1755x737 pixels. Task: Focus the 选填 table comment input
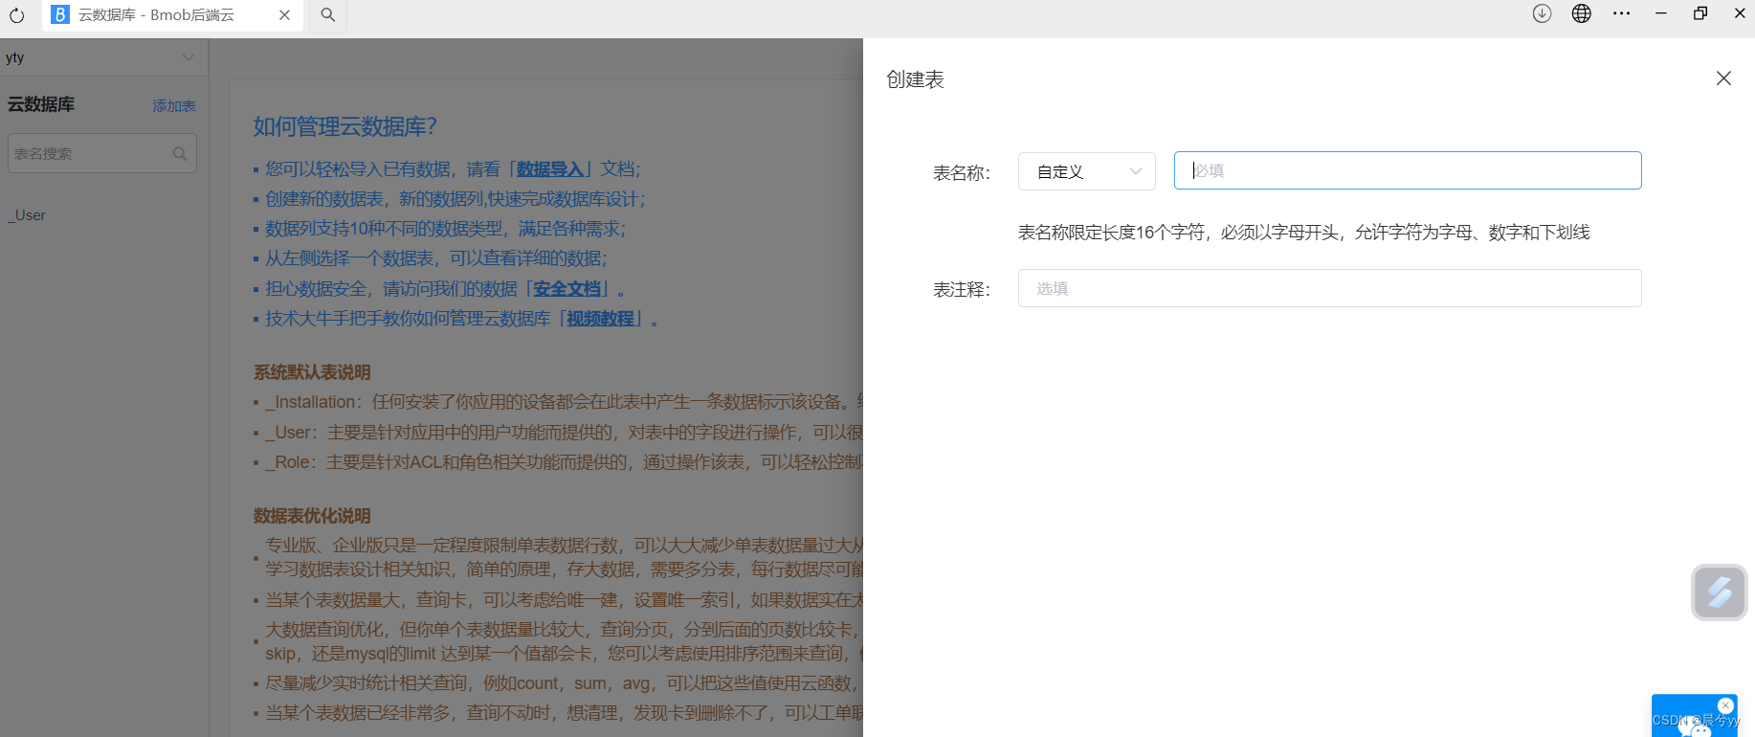click(x=1330, y=288)
